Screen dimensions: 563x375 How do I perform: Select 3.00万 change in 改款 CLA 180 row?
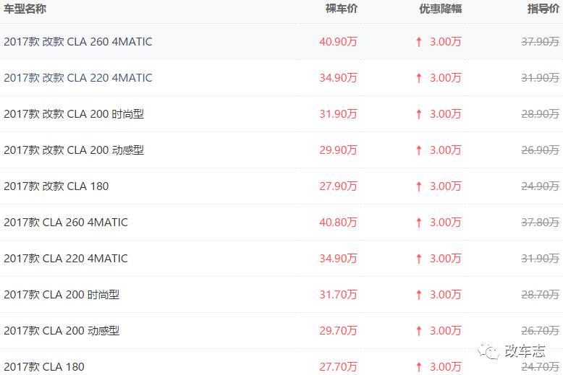point(446,186)
